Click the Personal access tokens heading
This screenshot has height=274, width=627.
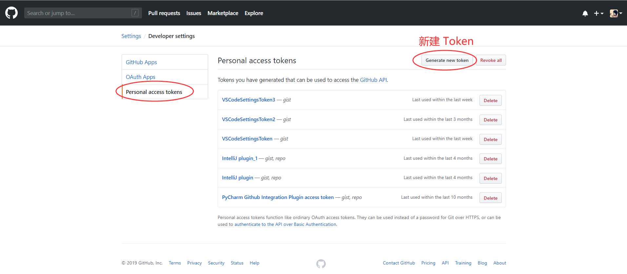pos(257,61)
